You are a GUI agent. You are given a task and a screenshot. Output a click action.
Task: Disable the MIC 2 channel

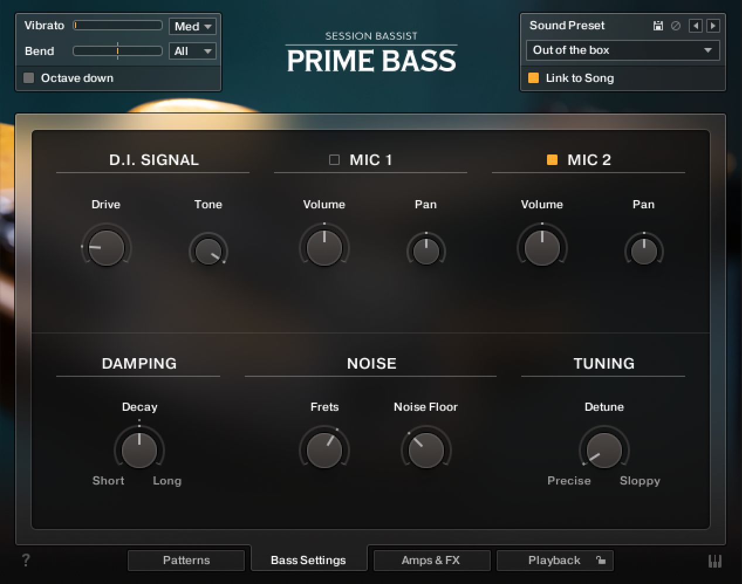pos(552,159)
